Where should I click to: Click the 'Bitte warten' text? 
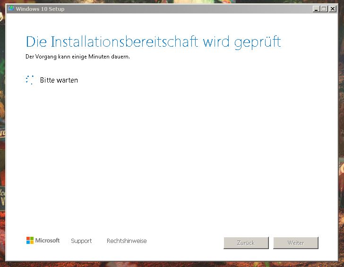(59, 80)
